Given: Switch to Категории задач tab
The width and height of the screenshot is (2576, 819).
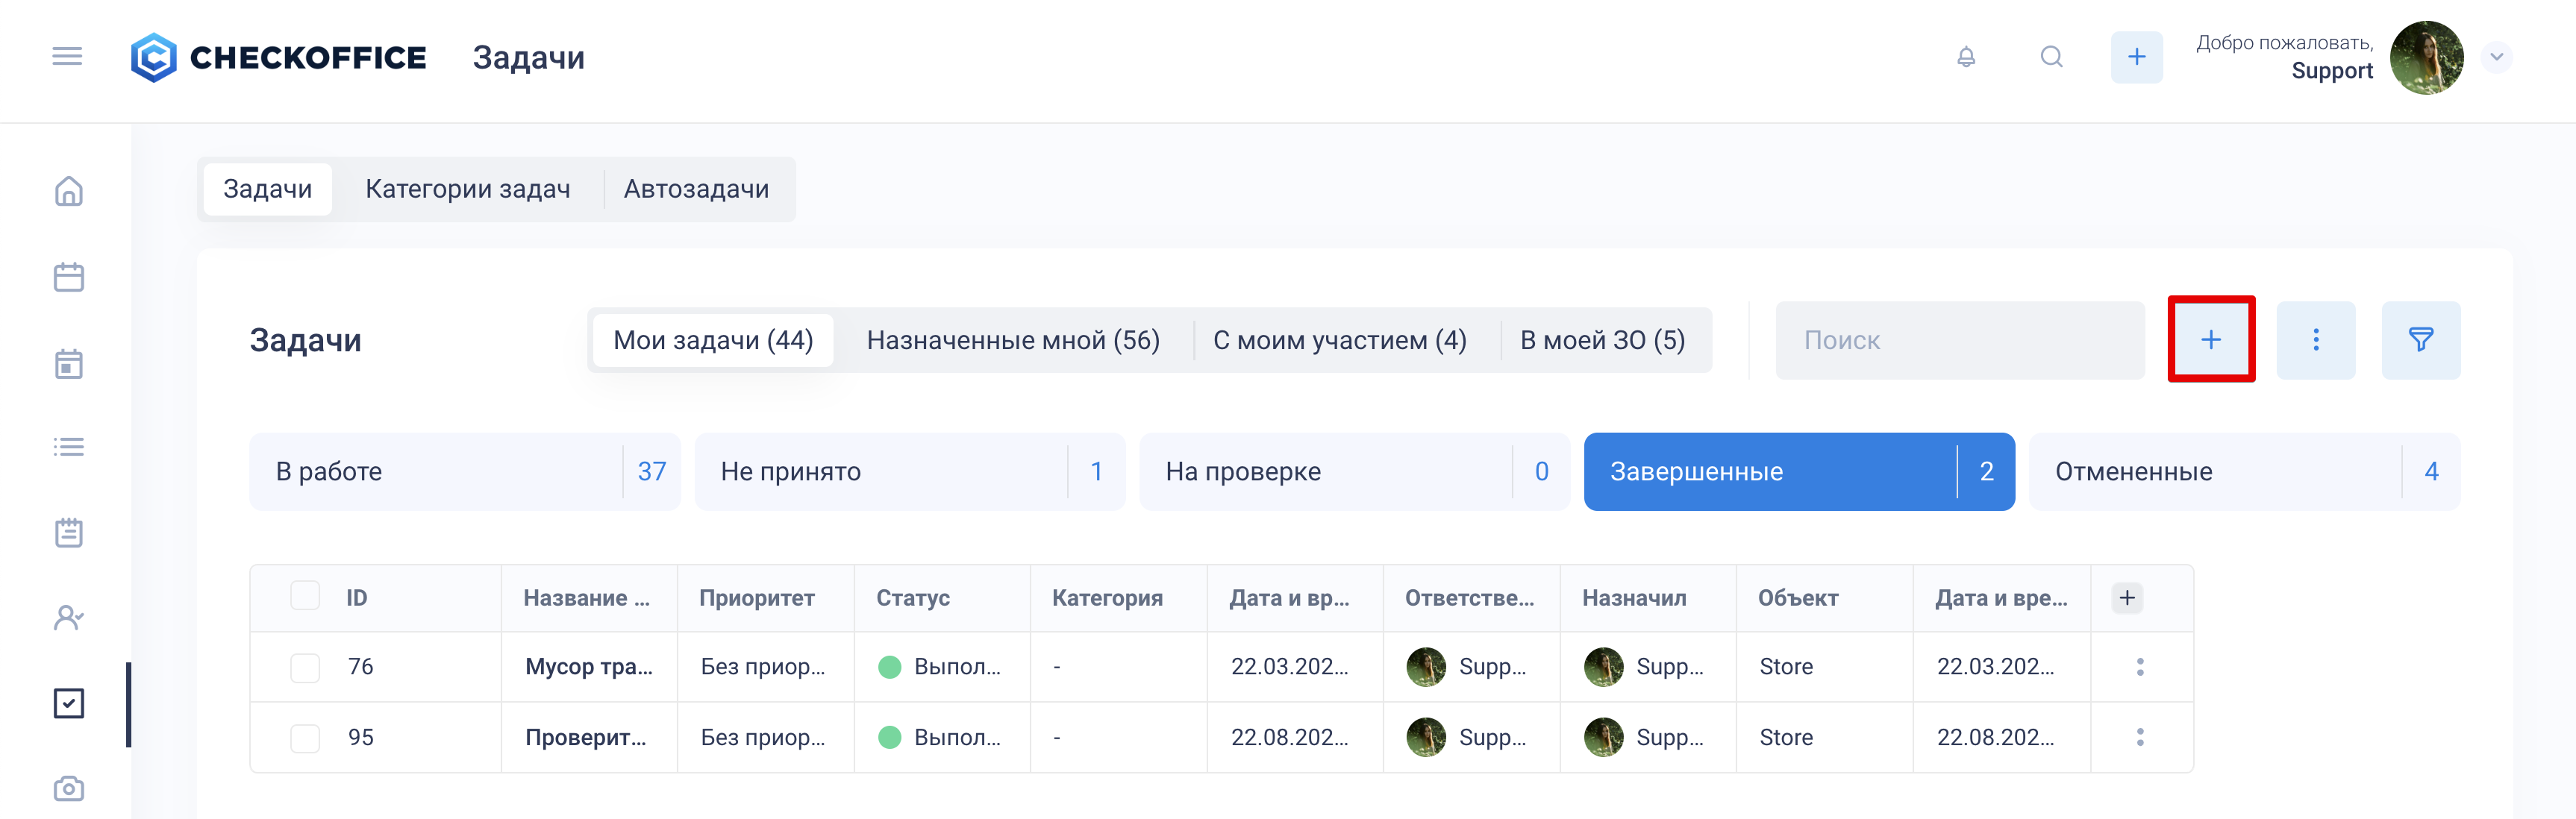Looking at the screenshot, I should [x=467, y=189].
